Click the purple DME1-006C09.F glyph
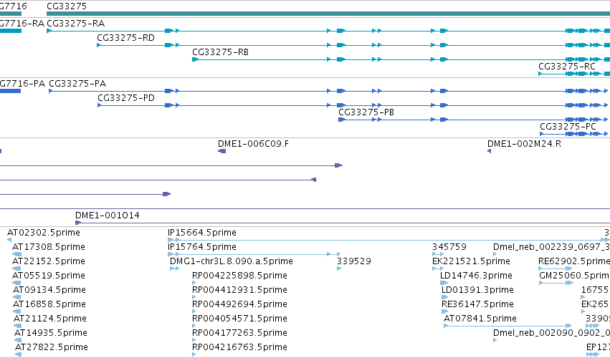 [x=221, y=151]
